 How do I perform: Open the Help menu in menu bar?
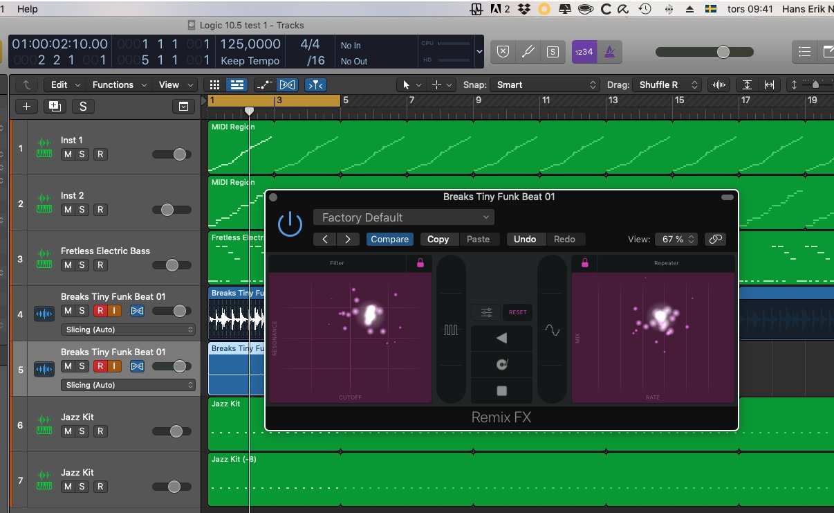click(28, 9)
